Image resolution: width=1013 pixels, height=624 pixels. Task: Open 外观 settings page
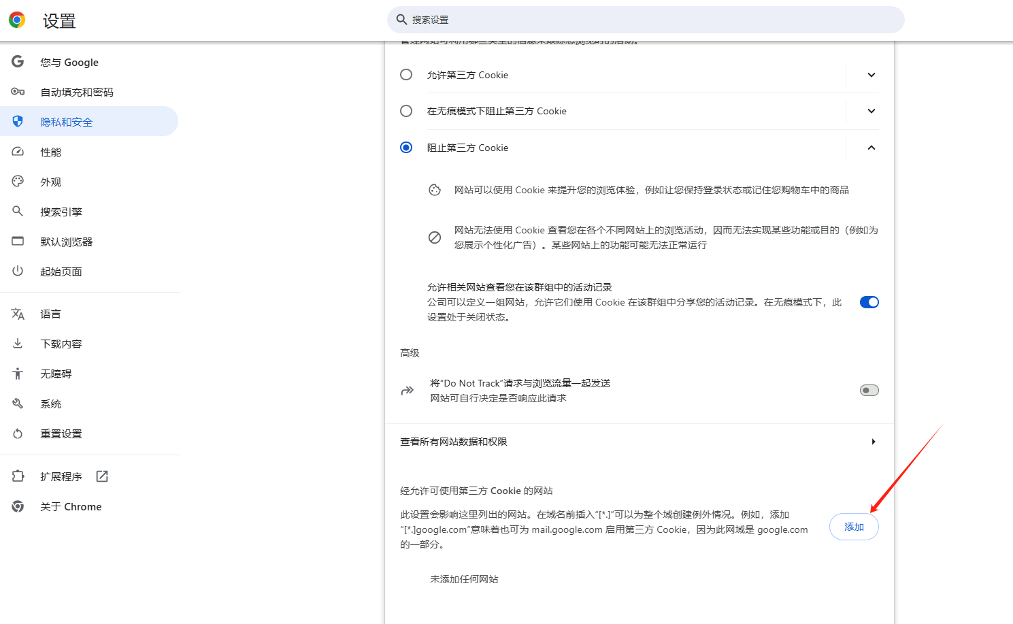pyautogui.click(x=89, y=182)
